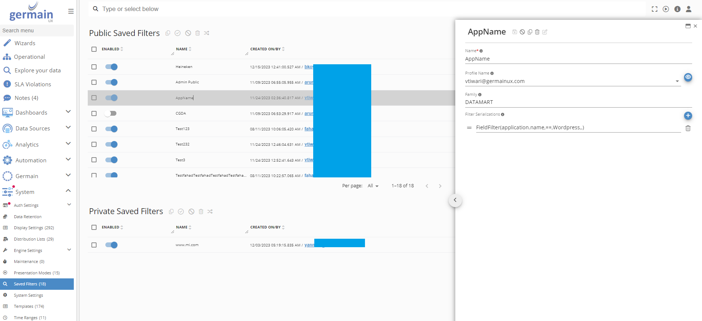Viewport: 702px width, 321px height.
Task: Open SLA Violations in the sidebar
Action: [x=33, y=84]
